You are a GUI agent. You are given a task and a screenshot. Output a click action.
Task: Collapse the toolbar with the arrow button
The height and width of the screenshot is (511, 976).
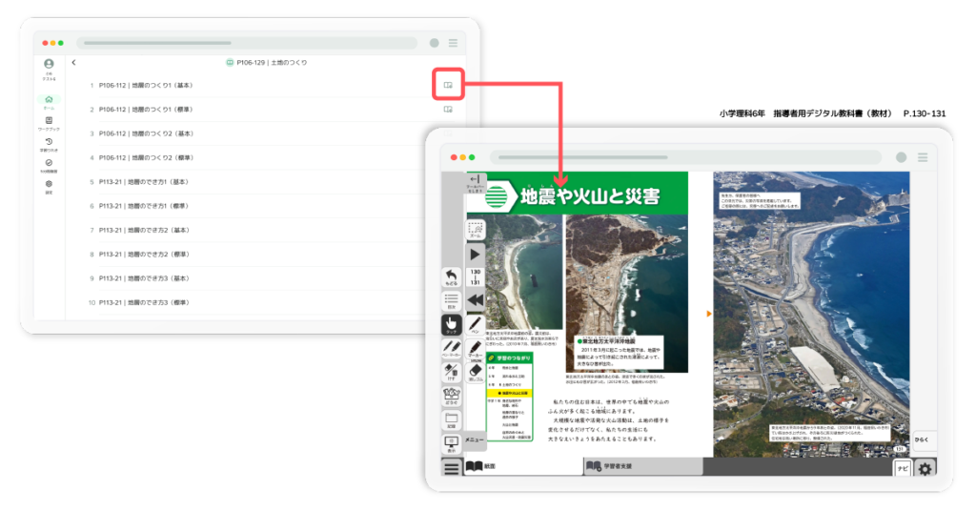point(475,182)
